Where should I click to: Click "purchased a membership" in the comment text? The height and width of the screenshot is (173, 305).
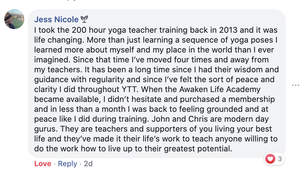pos(227,99)
